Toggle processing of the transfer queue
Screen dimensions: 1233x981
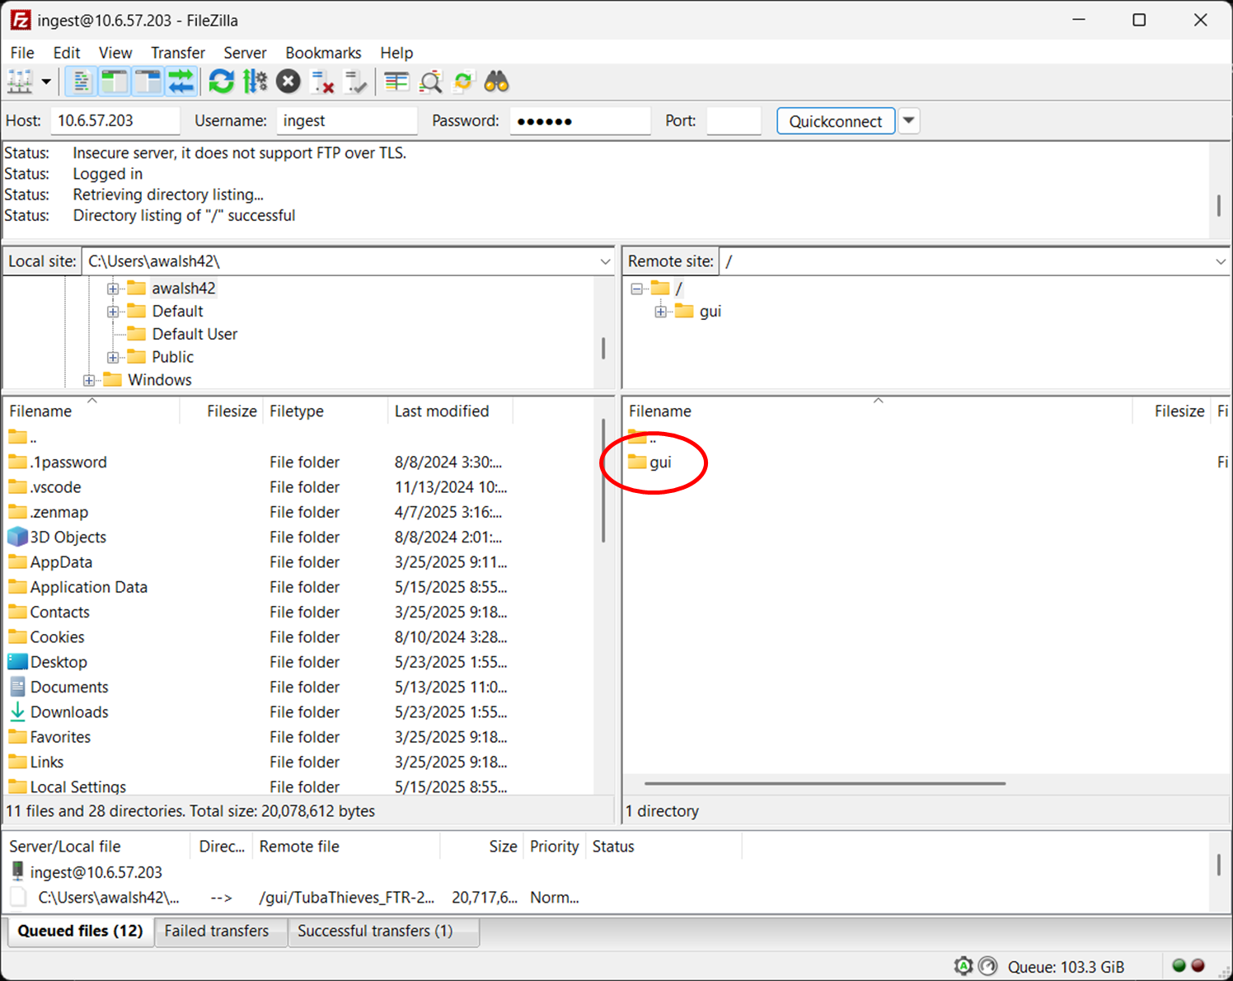coord(255,82)
